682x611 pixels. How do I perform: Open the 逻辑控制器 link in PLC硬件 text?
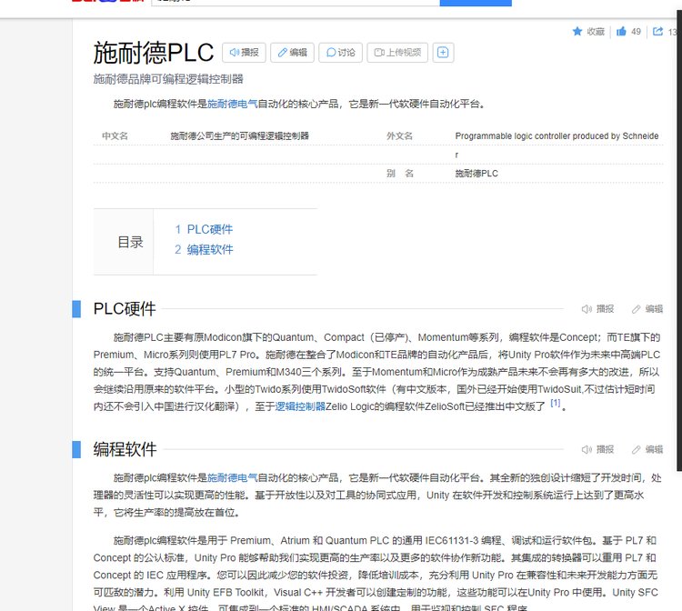300,406
